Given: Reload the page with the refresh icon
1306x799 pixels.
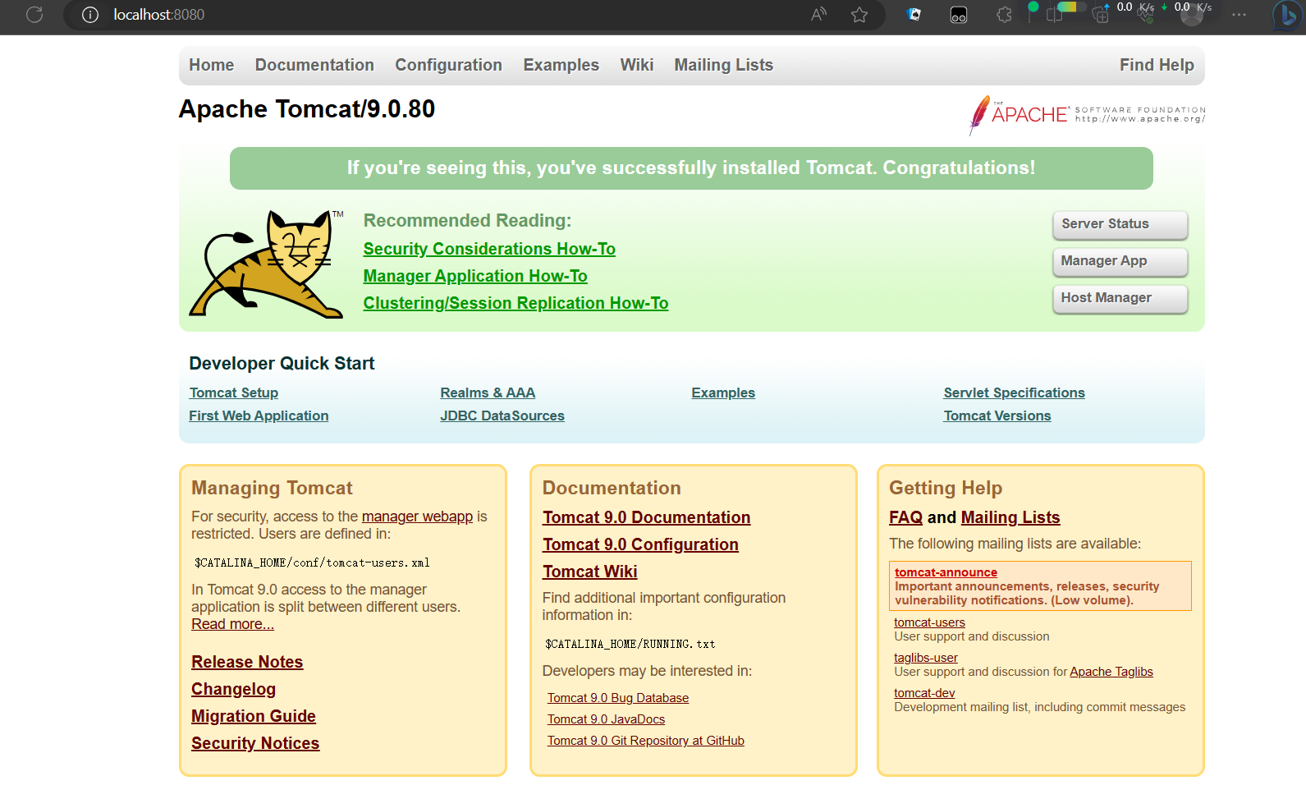Looking at the screenshot, I should pos(34,15).
